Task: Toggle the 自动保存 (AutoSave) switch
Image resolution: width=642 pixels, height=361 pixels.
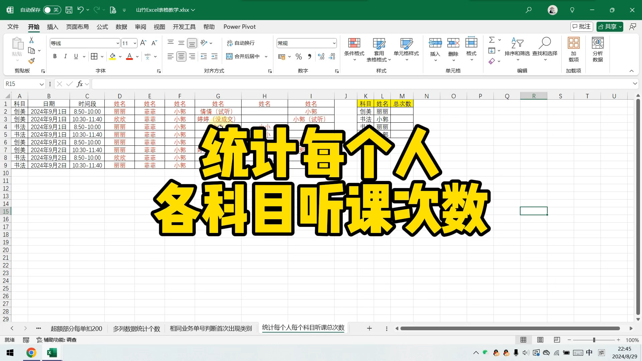Action: tap(52, 10)
